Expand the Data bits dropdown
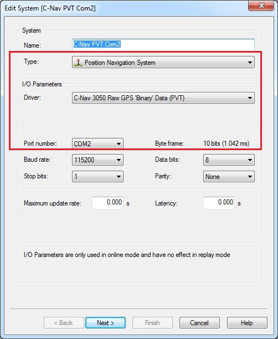Viewport: 278px width, 339px height. pos(229,160)
